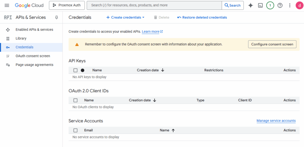This screenshot has width=304, height=147.
Task: Toggle the Service Accounts select-all checkbox
Action: click(x=75, y=130)
